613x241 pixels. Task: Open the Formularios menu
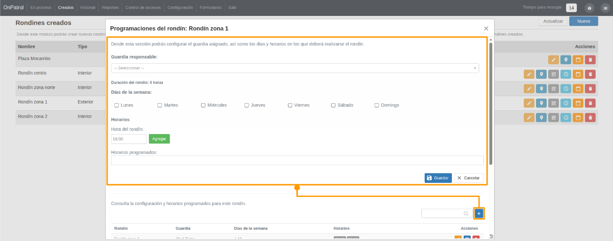210,8
